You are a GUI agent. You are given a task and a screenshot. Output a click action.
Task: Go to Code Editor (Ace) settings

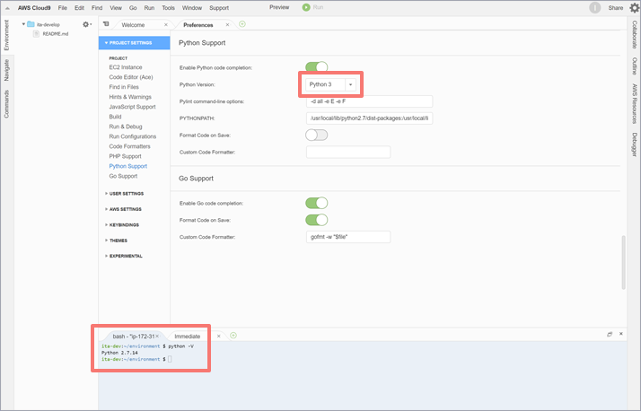[x=131, y=77]
